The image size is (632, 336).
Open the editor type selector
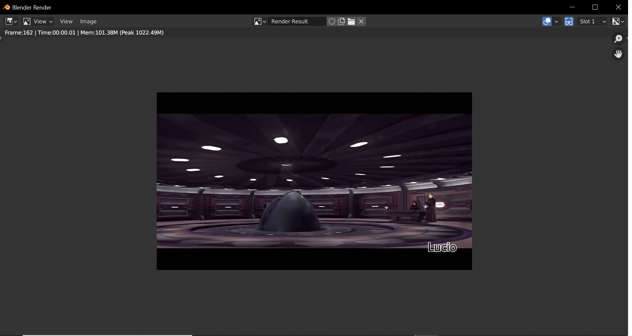coord(11,21)
